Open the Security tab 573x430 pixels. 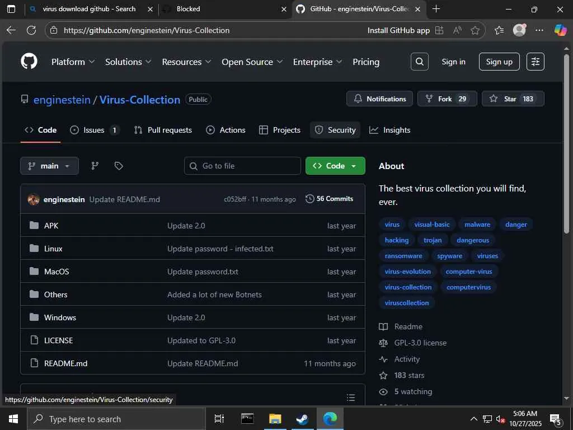click(x=335, y=130)
